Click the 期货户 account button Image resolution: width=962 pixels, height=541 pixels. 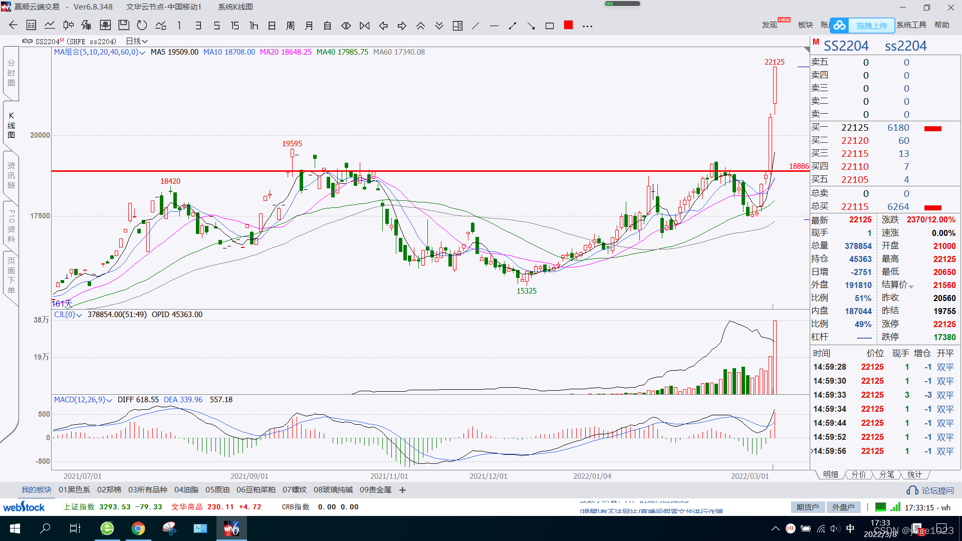(808, 507)
